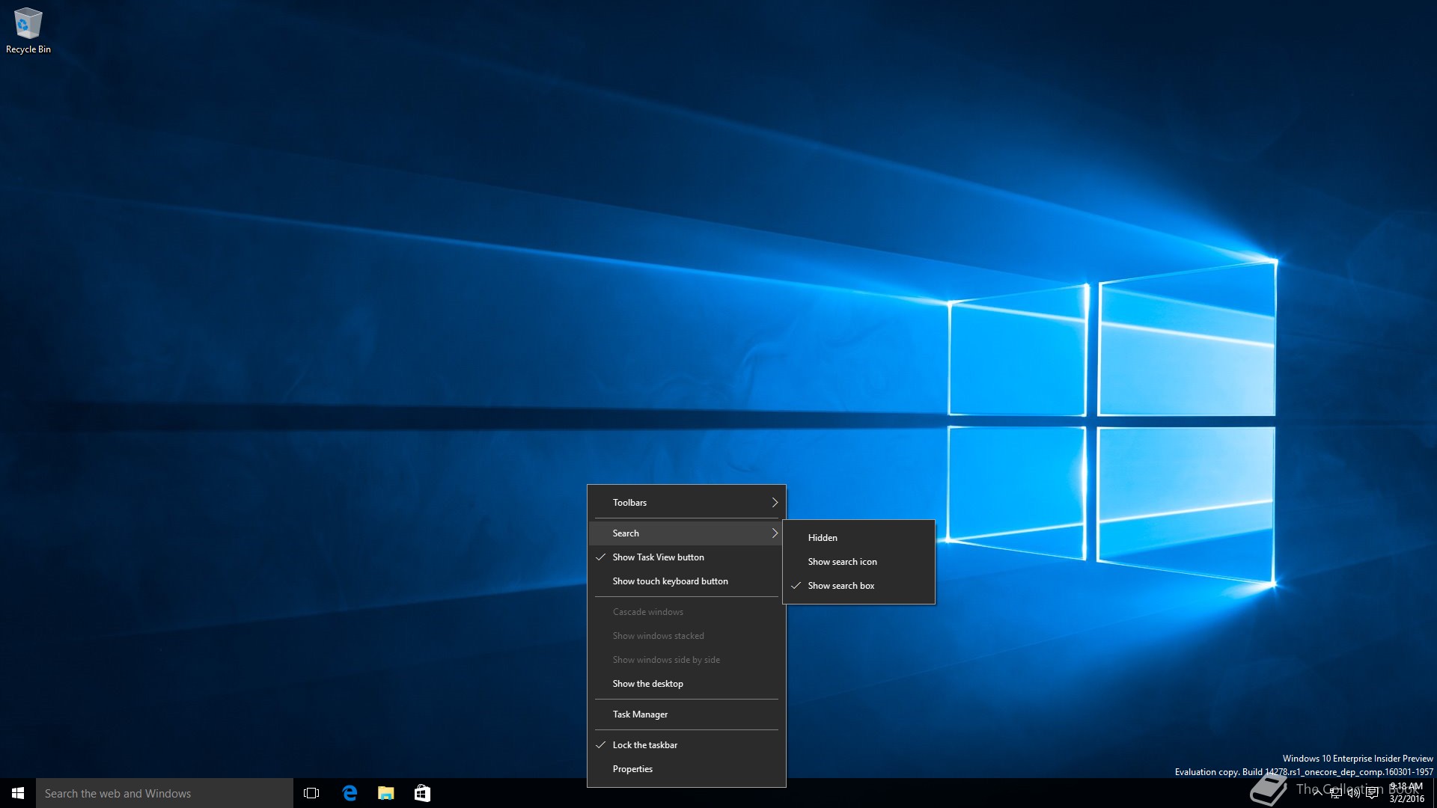Click the Windows Start button
1437x808 pixels.
(x=18, y=793)
